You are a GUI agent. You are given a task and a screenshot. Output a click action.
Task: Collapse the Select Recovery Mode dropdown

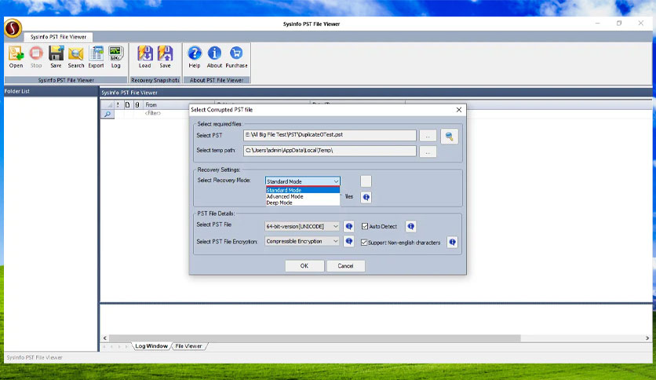click(336, 181)
